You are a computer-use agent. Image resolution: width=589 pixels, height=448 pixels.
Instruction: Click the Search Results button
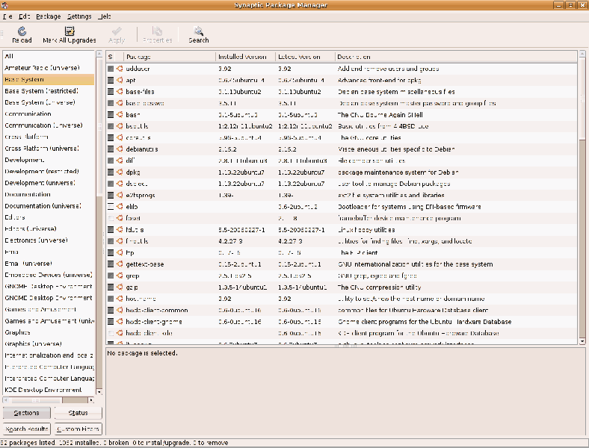click(x=26, y=429)
